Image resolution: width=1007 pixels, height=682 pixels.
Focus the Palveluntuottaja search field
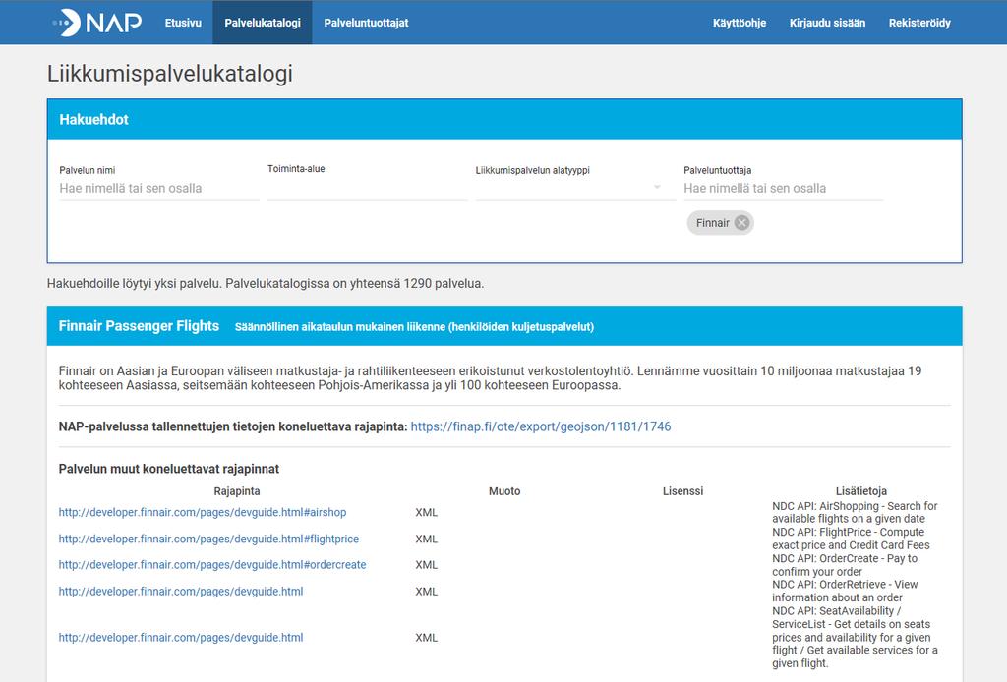[x=784, y=188]
